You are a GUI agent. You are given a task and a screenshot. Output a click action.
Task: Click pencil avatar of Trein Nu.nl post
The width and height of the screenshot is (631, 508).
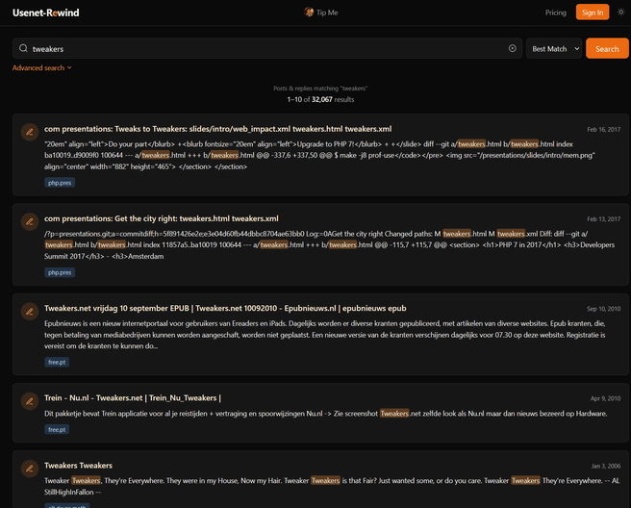pyautogui.click(x=30, y=401)
